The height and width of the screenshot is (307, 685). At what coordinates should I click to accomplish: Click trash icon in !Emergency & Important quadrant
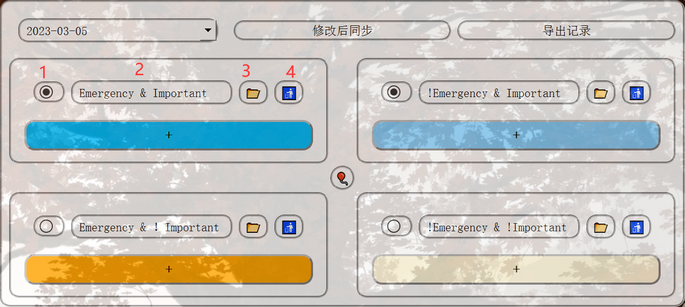pyautogui.click(x=636, y=93)
